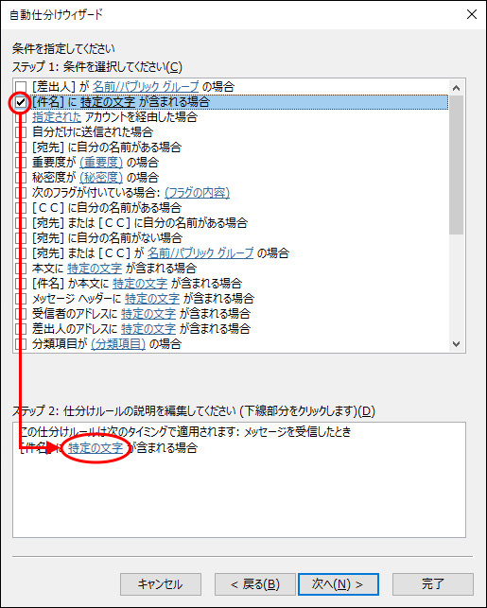Go back with 戻る(B) button

(x=255, y=584)
